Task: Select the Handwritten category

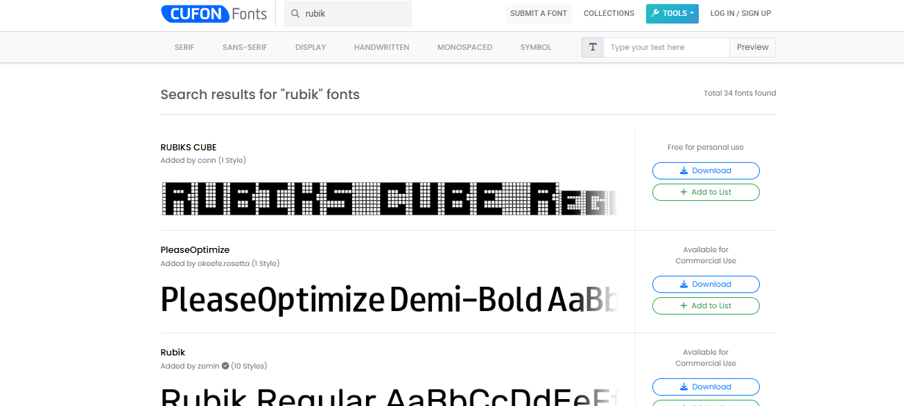Action: pyautogui.click(x=381, y=47)
